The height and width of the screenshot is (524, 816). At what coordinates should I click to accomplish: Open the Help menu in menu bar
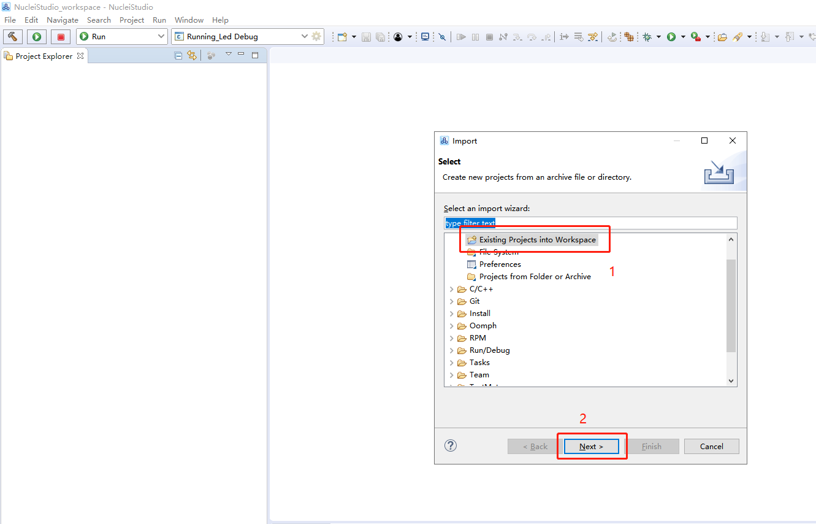tap(220, 20)
